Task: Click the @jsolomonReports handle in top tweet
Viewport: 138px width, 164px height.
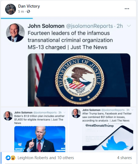Action: (x=90, y=26)
